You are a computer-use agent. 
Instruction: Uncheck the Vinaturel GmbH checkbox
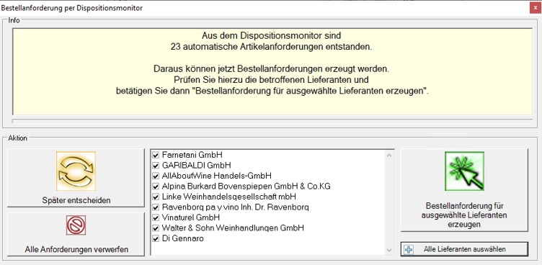[x=156, y=217]
